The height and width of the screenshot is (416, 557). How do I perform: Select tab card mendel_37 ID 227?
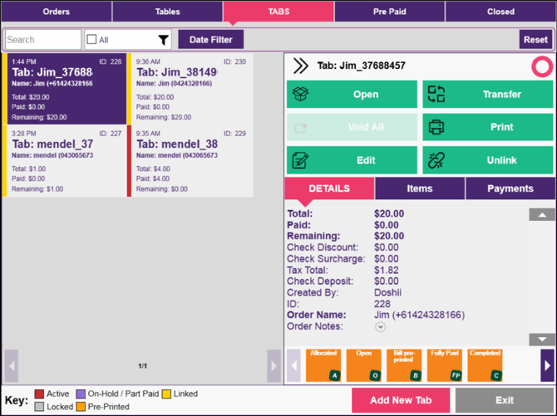(x=65, y=161)
